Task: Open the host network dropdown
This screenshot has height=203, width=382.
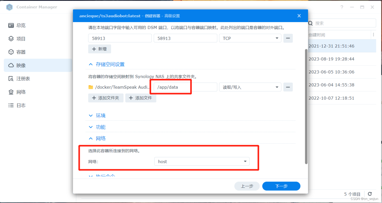Action: point(202,161)
